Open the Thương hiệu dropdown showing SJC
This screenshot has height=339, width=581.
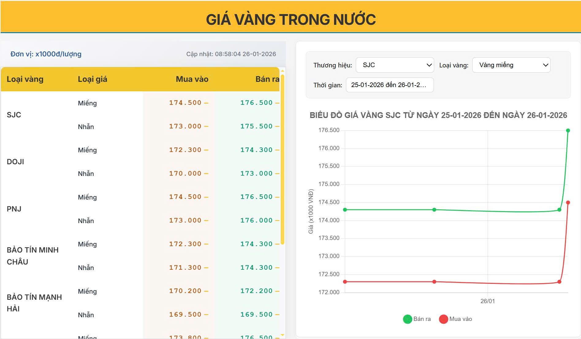tap(395, 65)
